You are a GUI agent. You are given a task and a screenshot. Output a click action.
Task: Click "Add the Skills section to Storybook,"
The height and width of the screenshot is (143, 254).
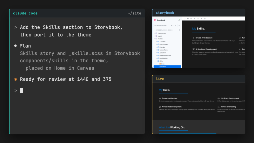click(71, 27)
